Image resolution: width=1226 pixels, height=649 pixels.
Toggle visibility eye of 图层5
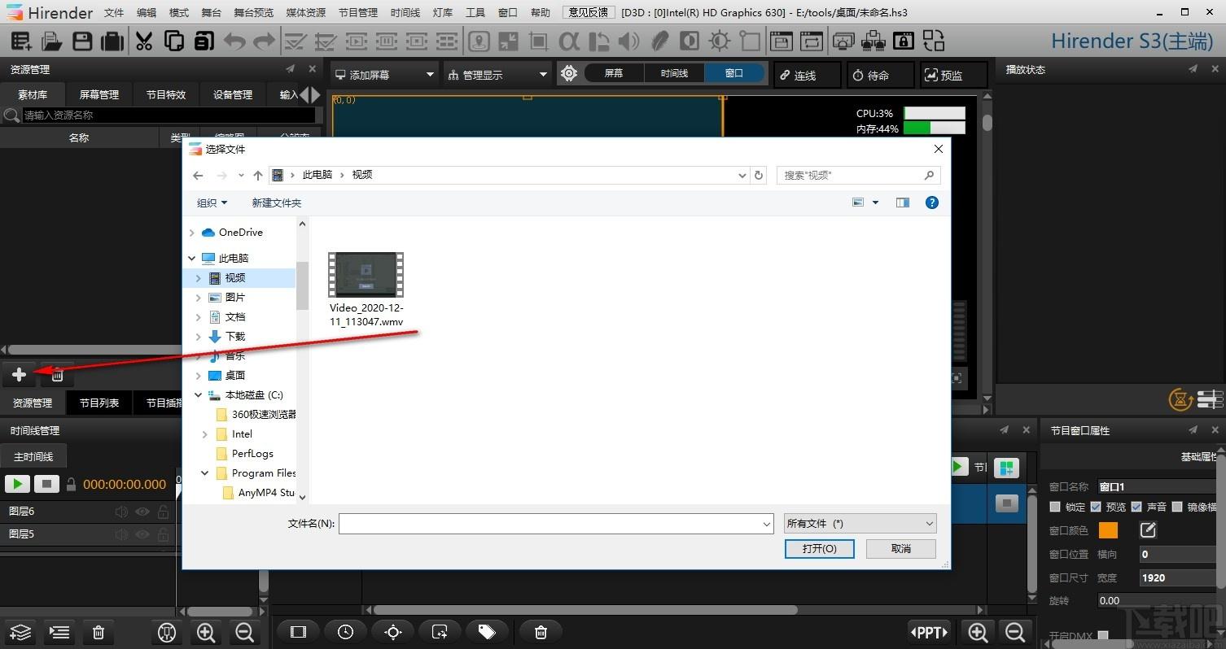point(142,534)
